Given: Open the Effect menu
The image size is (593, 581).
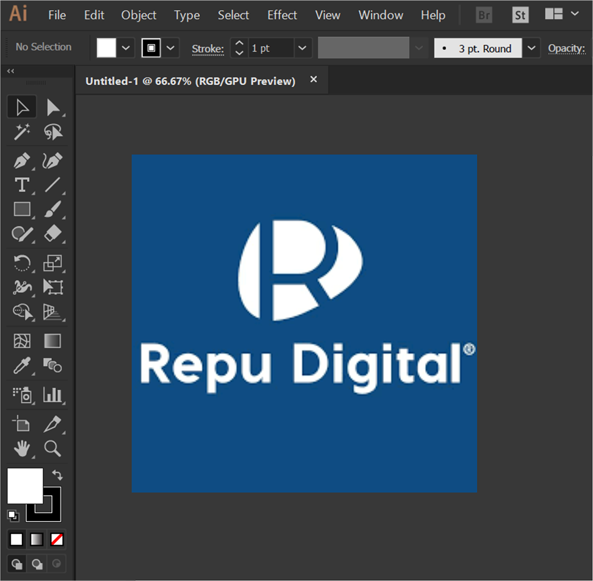Looking at the screenshot, I should tap(282, 15).
